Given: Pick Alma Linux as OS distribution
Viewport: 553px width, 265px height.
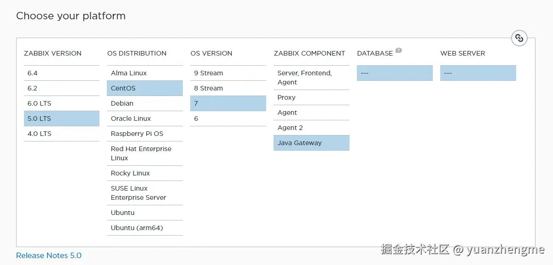Looking at the screenshot, I should (145, 73).
